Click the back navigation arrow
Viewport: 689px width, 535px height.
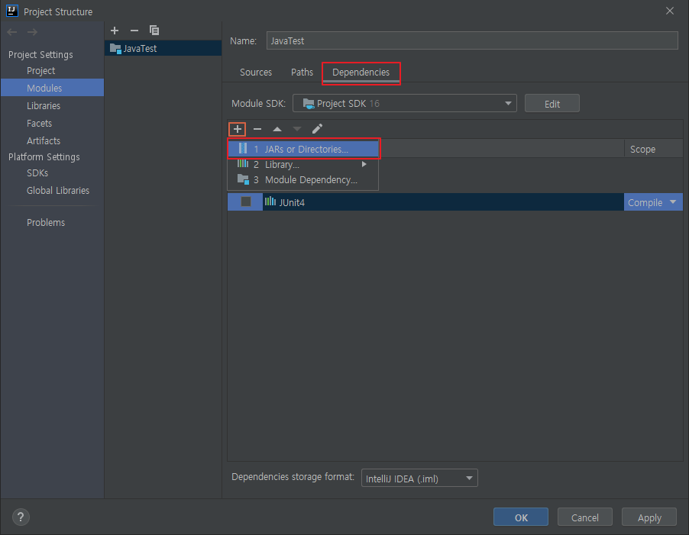click(x=12, y=32)
